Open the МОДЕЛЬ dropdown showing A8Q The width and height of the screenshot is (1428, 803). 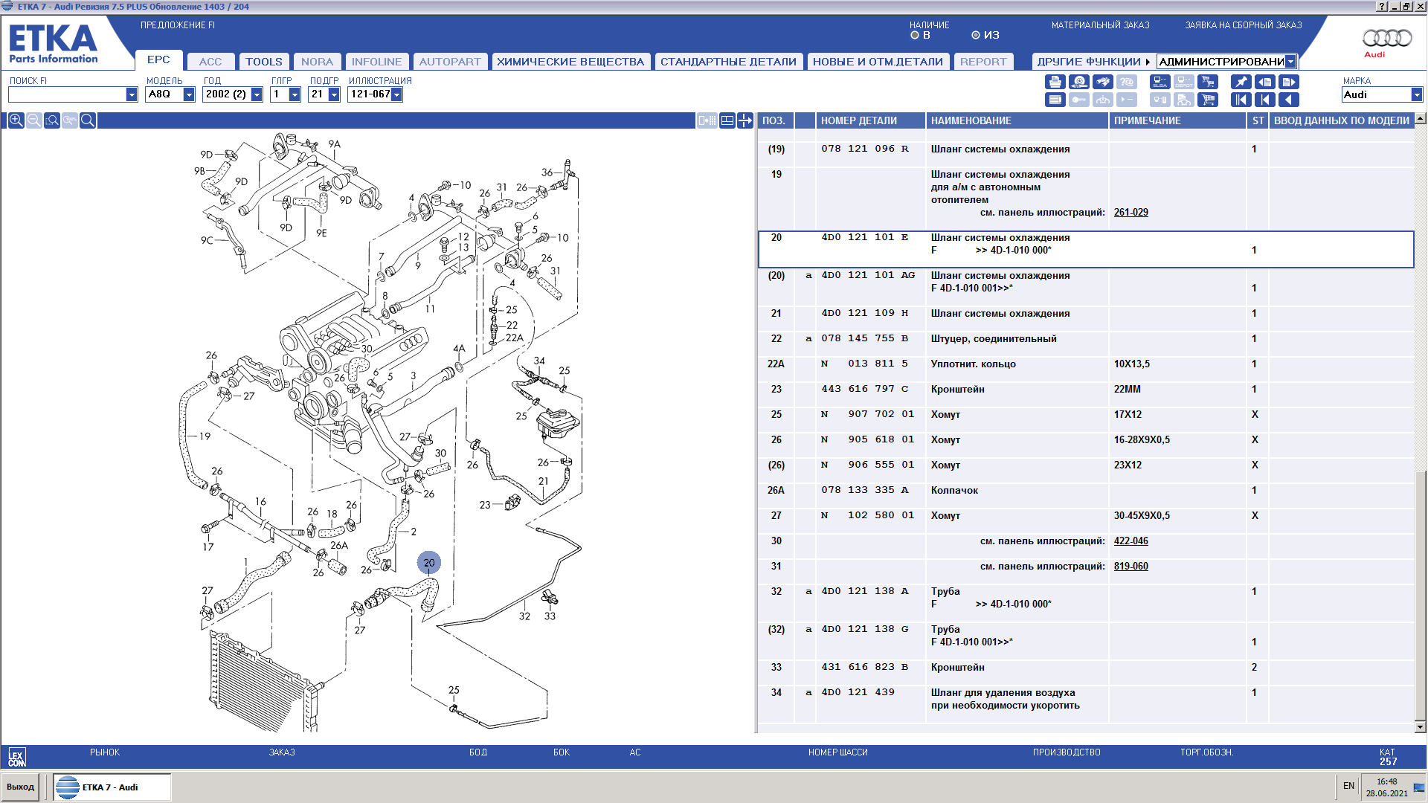point(189,94)
